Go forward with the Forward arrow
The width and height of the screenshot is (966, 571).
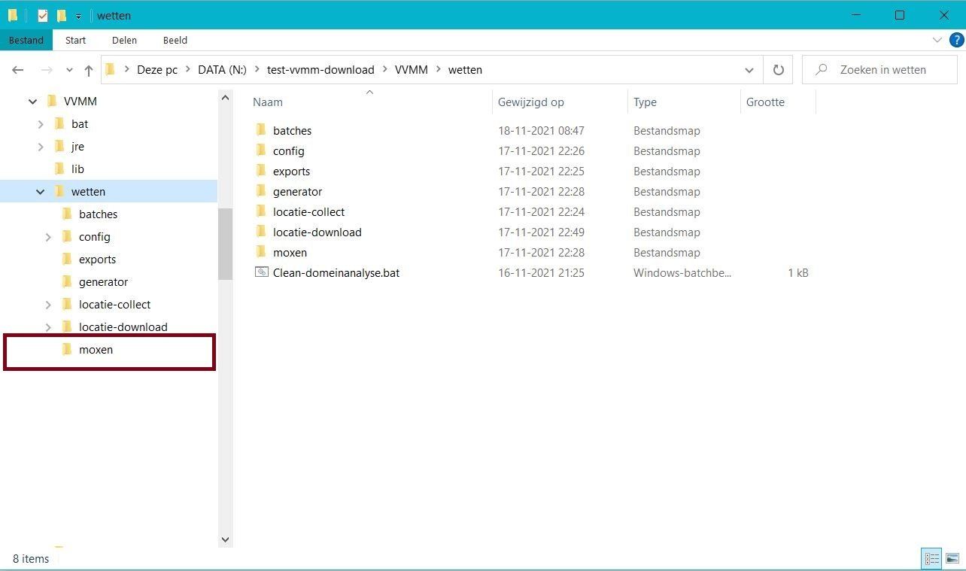click(47, 70)
